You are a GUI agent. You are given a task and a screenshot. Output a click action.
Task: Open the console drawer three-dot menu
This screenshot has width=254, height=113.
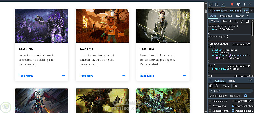211,80
